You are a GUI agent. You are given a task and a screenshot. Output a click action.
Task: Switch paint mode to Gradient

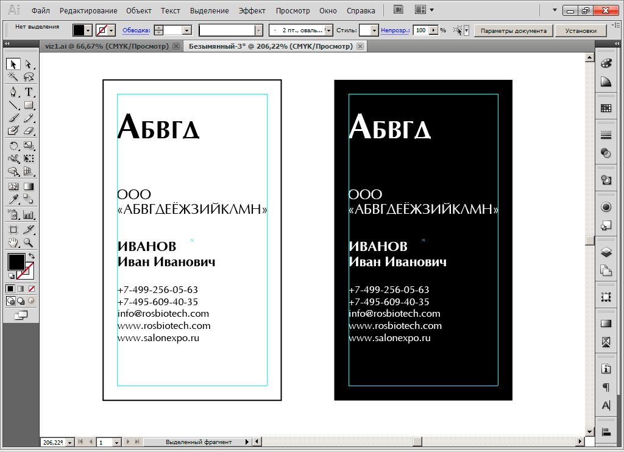(21, 288)
